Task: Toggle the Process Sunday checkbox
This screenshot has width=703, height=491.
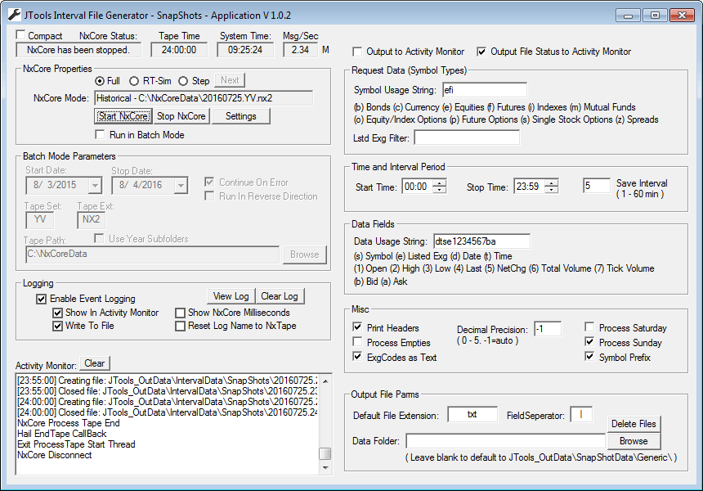Action: (590, 341)
